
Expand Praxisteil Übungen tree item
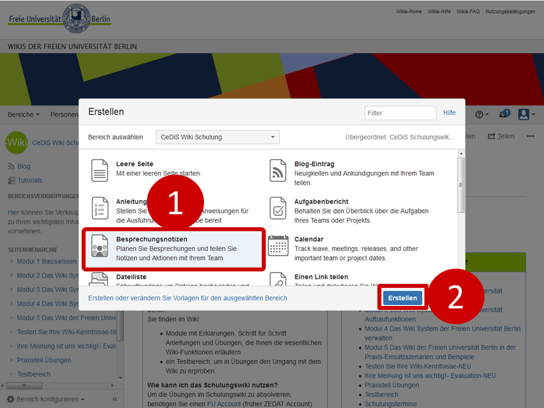tap(11, 360)
